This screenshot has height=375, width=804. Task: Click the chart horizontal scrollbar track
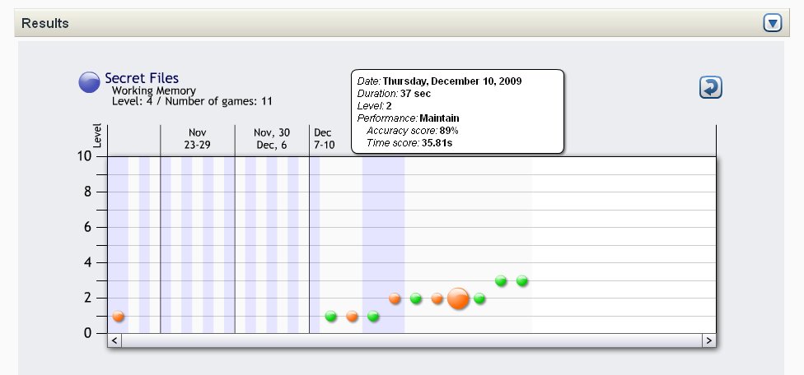tap(412, 340)
